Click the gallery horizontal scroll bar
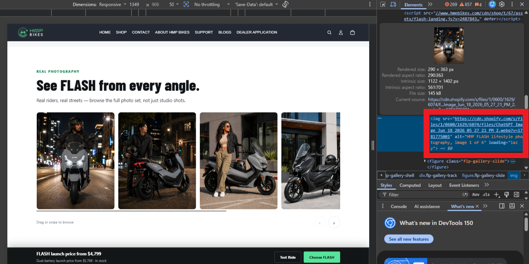This screenshot has width=529, height=264. click(x=131, y=211)
